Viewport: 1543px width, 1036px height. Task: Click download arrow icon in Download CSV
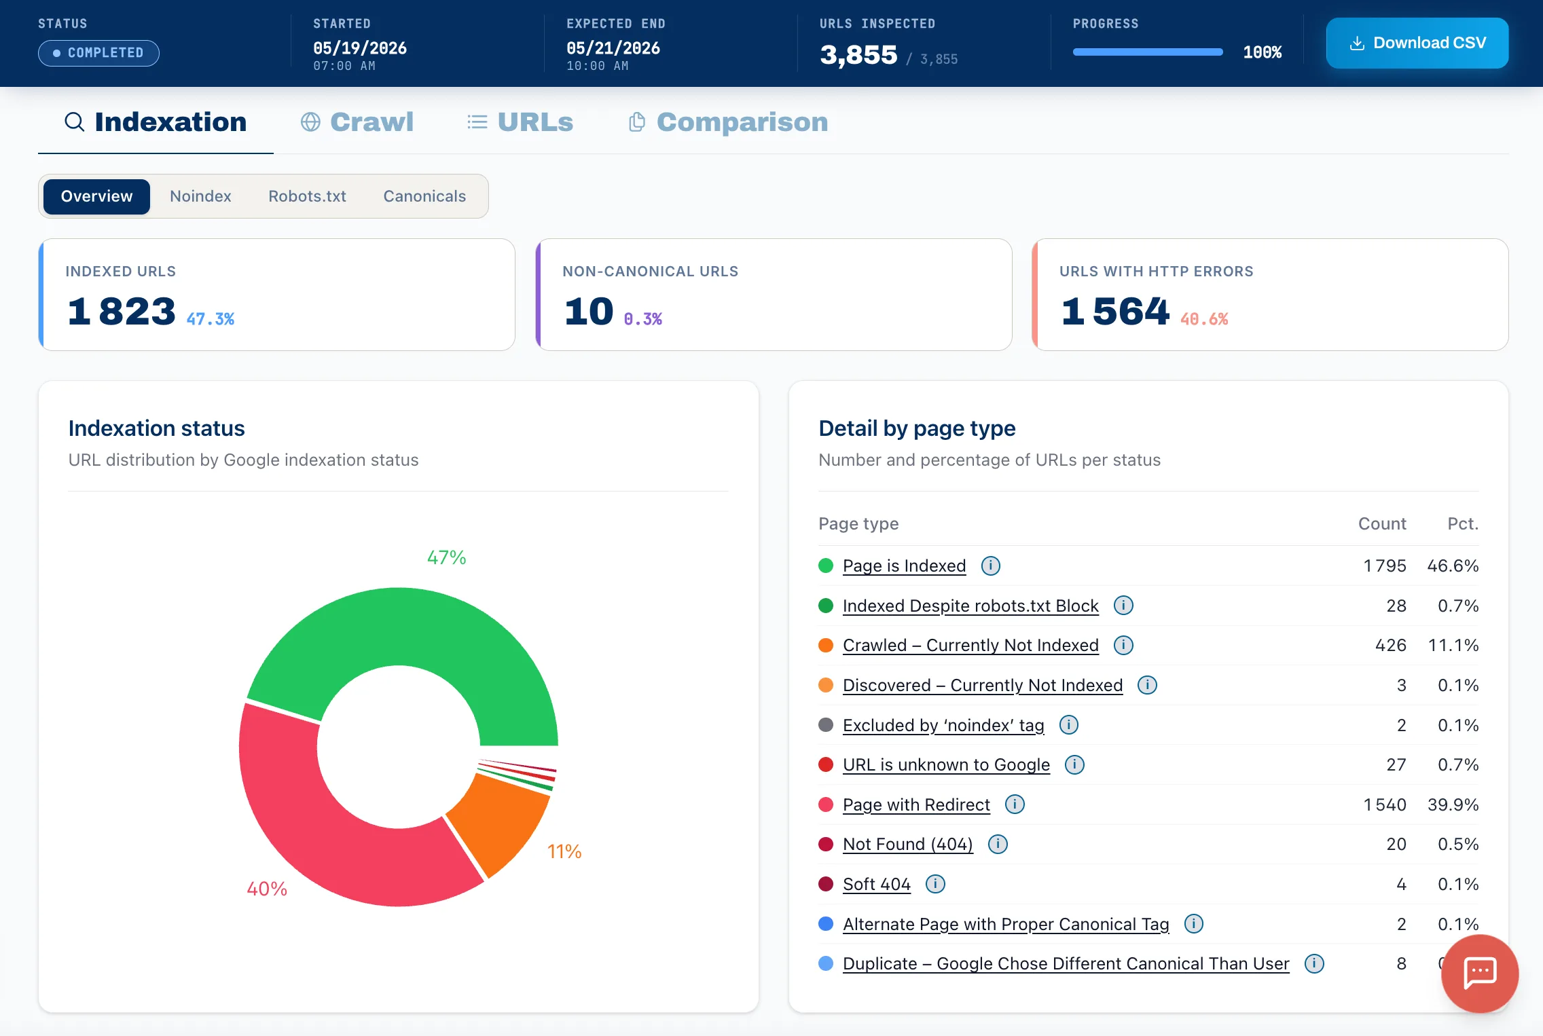(x=1357, y=43)
